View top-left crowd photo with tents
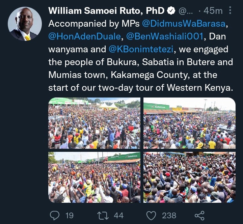The width and height of the screenshot is (243, 224). (x=94, y=123)
